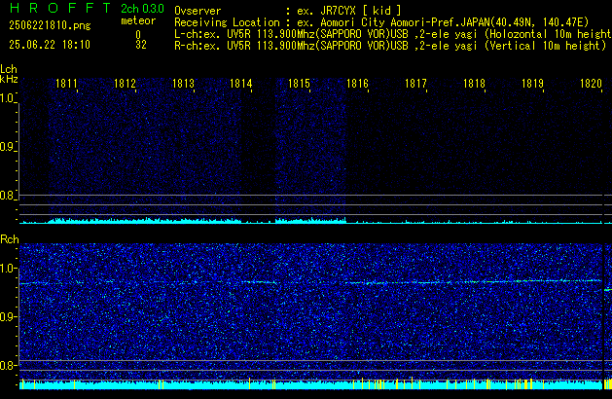Click the 1816 time marker
Screen dimensions: 612x399
357,84
